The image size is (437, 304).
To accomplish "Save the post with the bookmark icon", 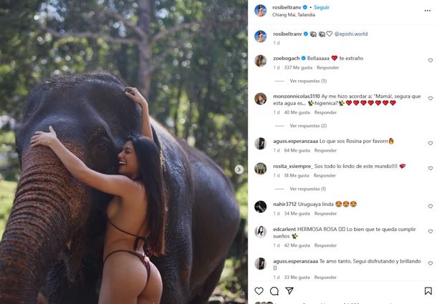I will (428, 291).
